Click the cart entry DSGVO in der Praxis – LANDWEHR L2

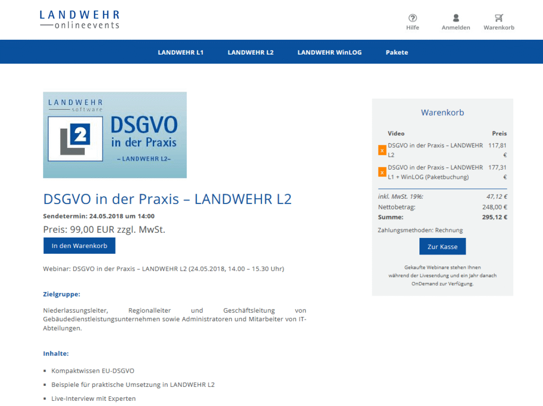435,150
